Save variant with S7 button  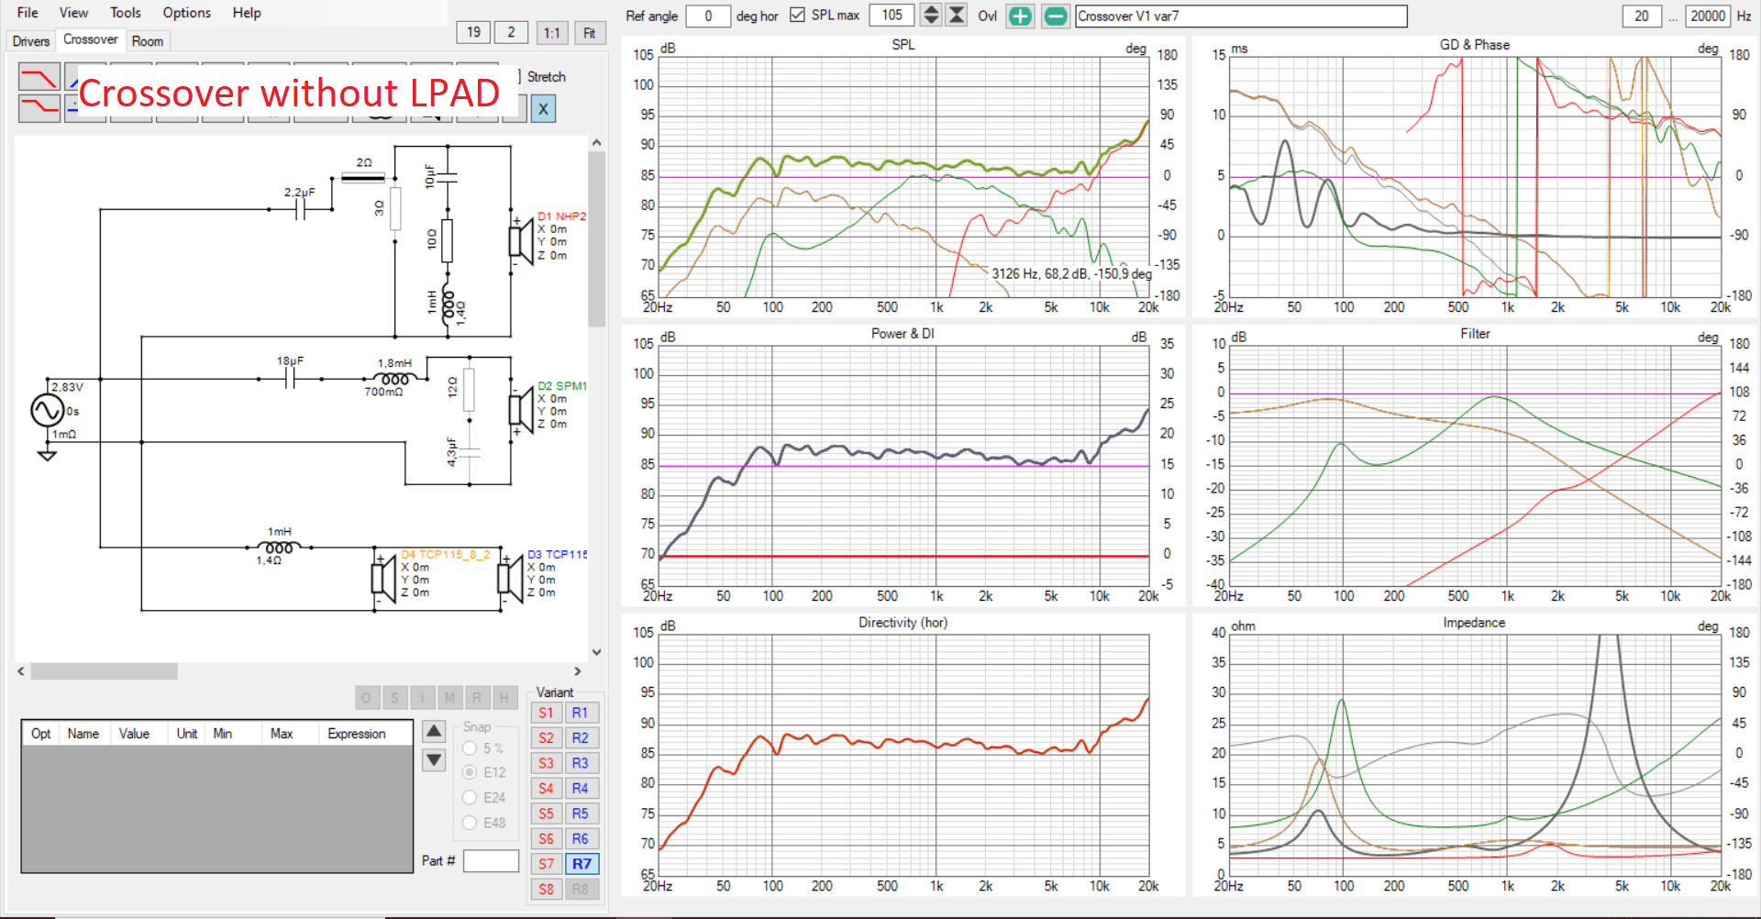tap(546, 864)
